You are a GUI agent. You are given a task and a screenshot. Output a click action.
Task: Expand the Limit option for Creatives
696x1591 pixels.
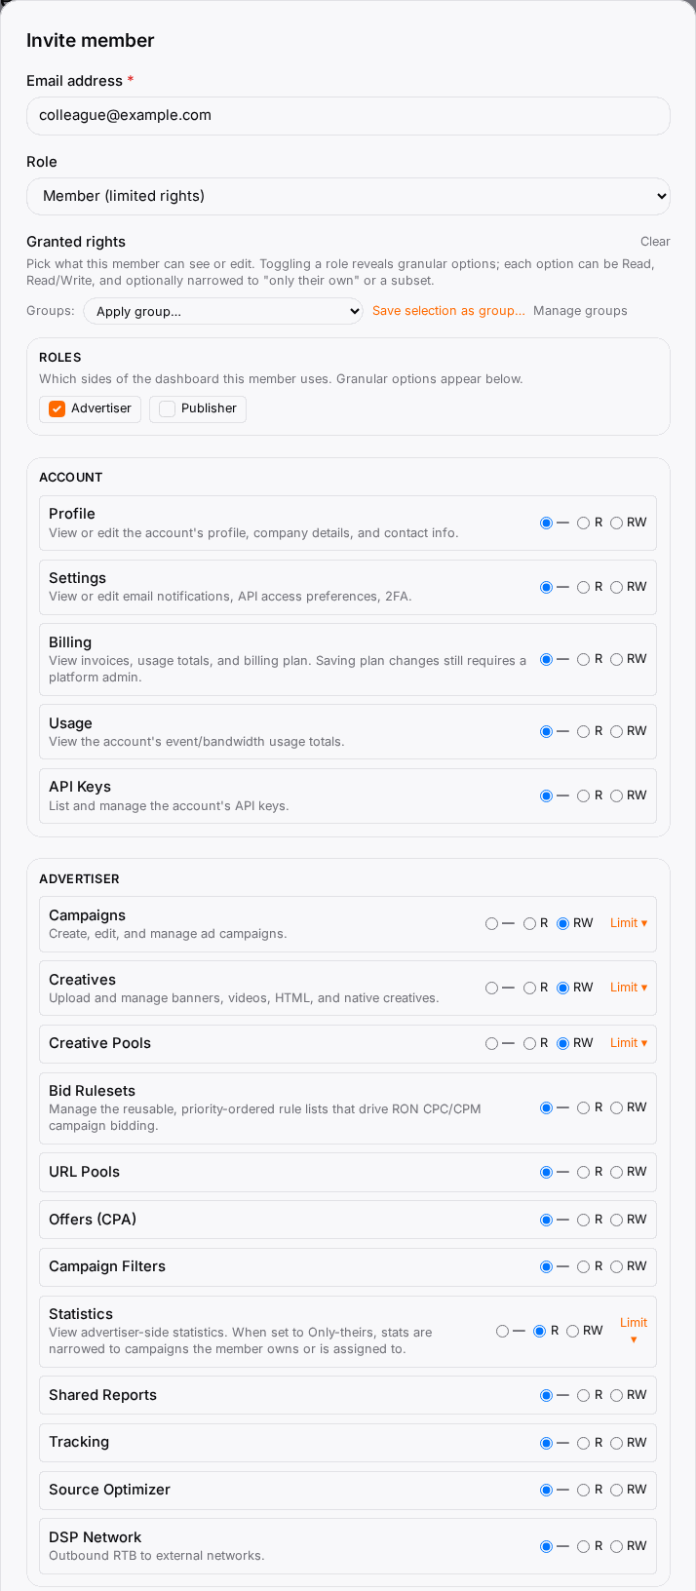[629, 988]
